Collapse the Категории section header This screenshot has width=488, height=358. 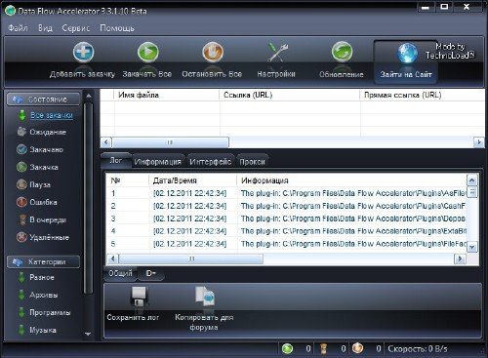point(43,261)
